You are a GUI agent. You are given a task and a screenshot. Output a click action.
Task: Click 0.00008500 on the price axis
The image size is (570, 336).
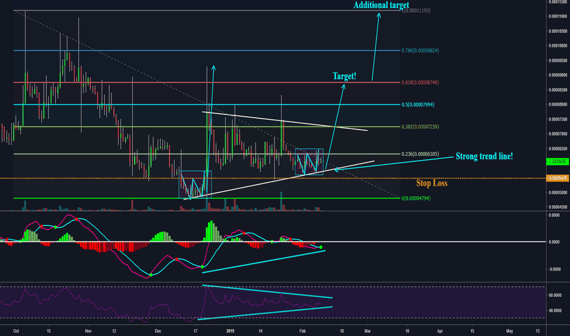[558, 90]
